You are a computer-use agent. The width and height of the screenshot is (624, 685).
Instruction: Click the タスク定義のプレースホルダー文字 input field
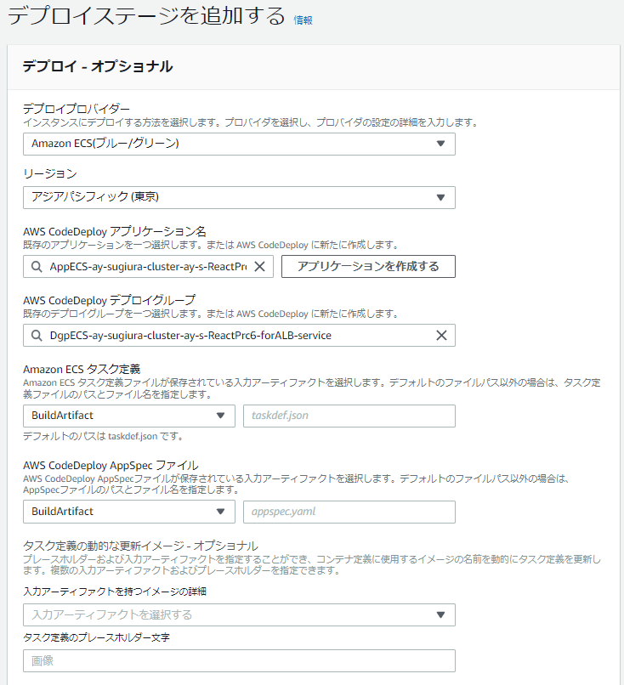pos(239,661)
